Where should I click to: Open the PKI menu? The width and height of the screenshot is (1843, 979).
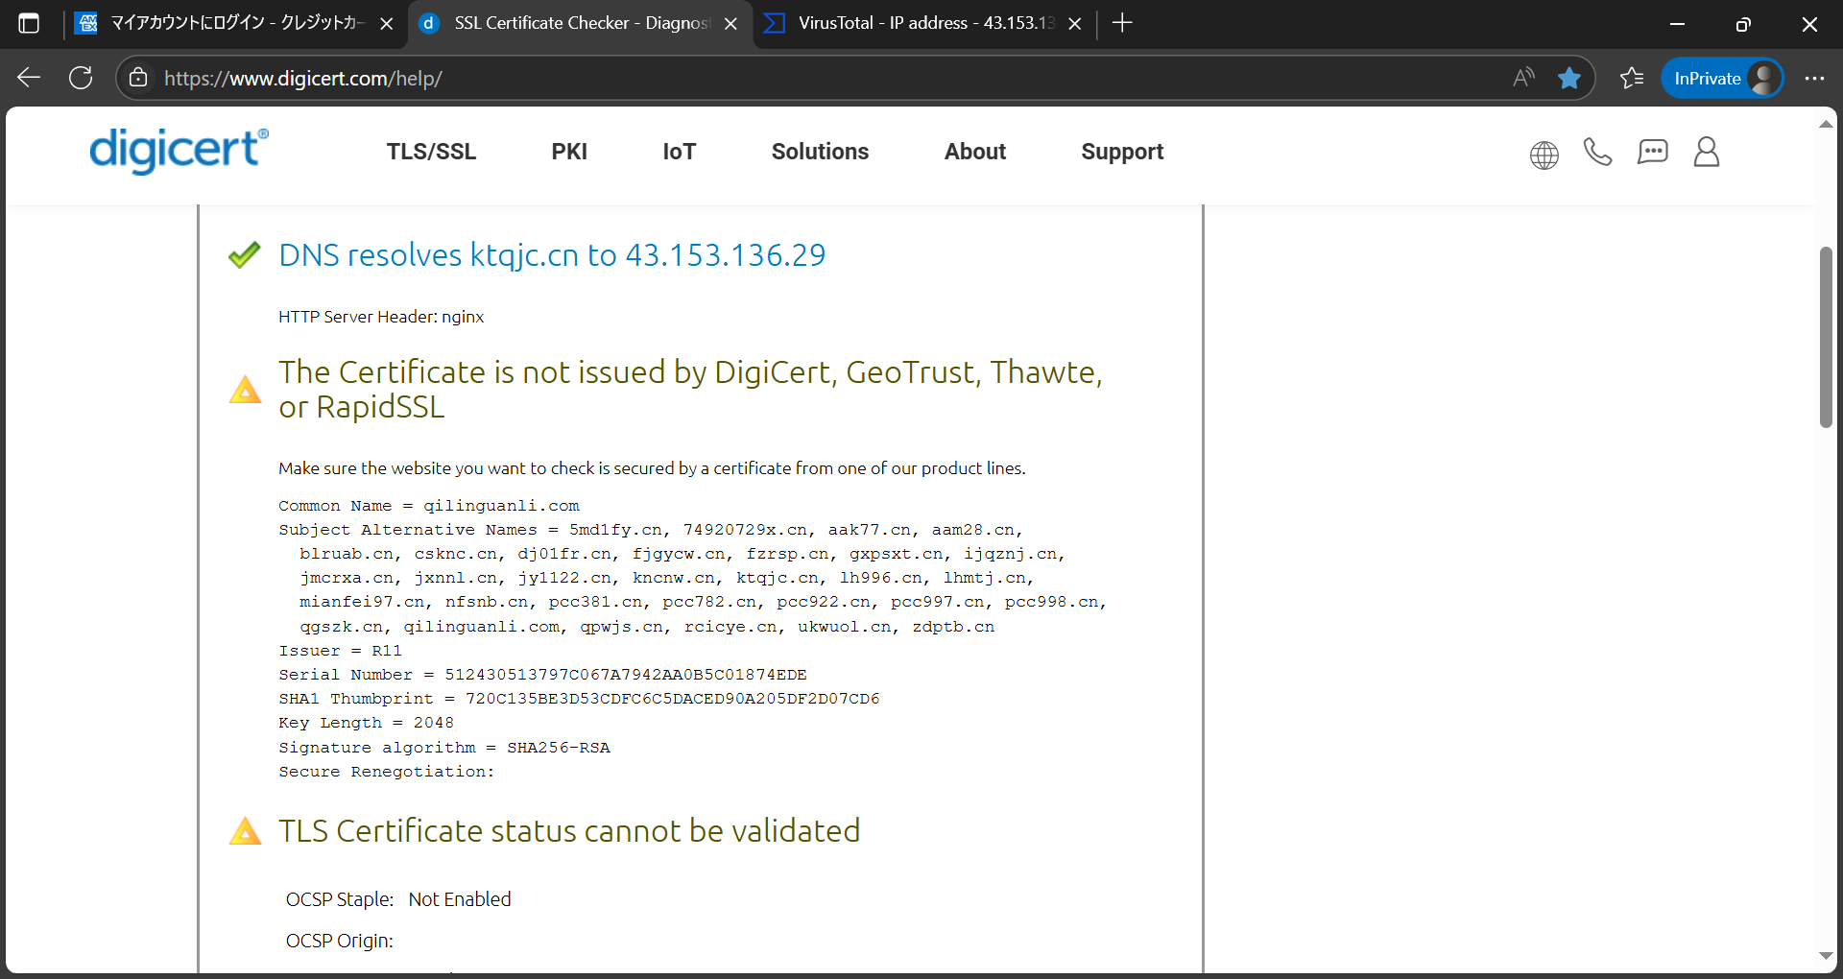(x=569, y=152)
